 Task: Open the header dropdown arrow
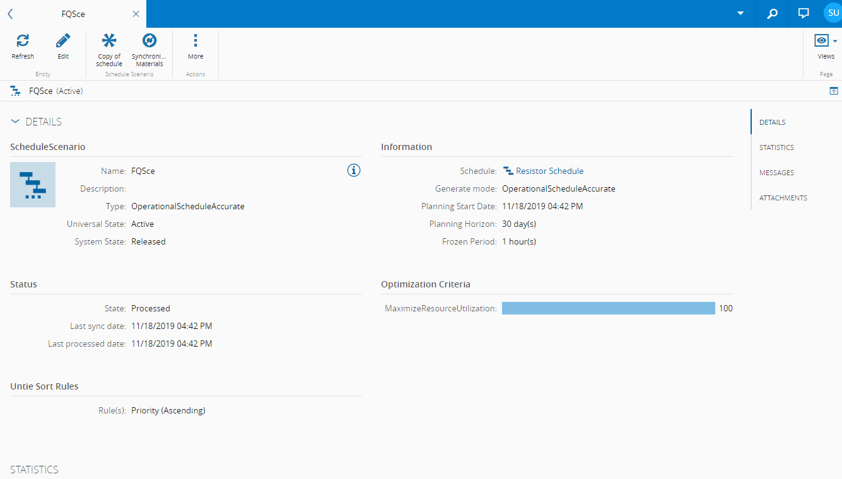pyautogui.click(x=740, y=13)
